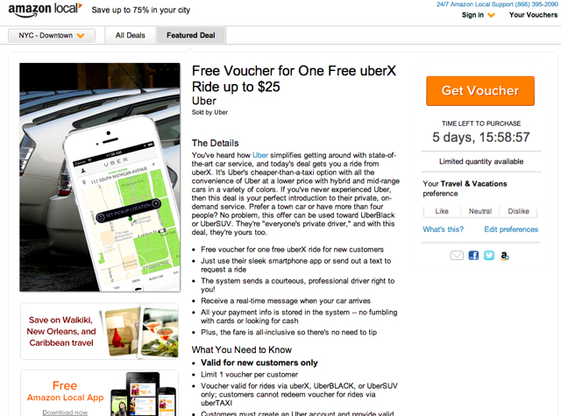Open the What's this? link
The width and height of the screenshot is (561, 416).
coord(443,229)
